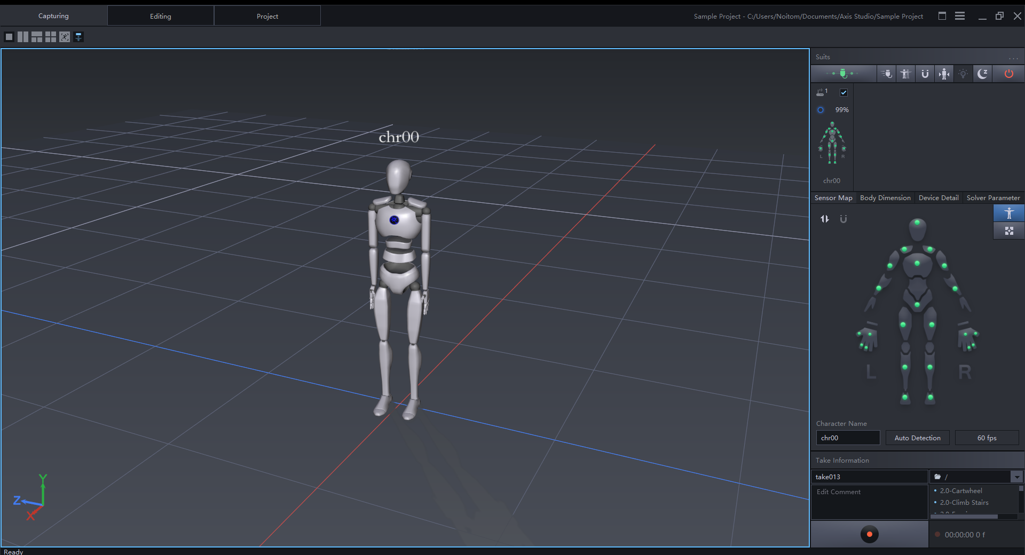
Task: Click the 60 fps button
Action: (987, 438)
